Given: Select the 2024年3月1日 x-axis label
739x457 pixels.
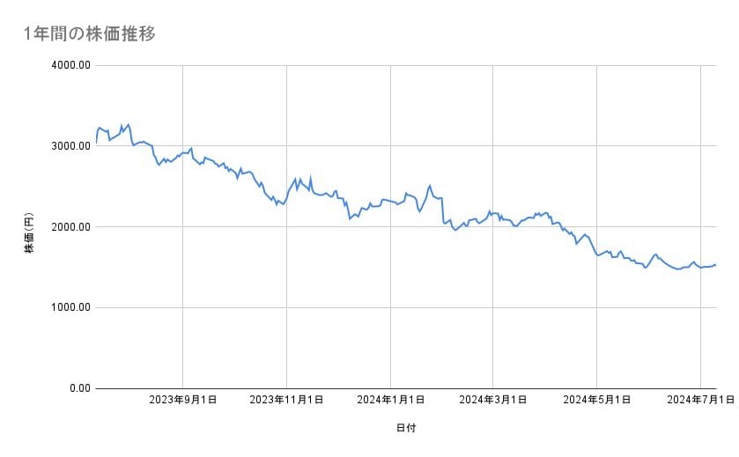Looking at the screenshot, I should [x=492, y=400].
